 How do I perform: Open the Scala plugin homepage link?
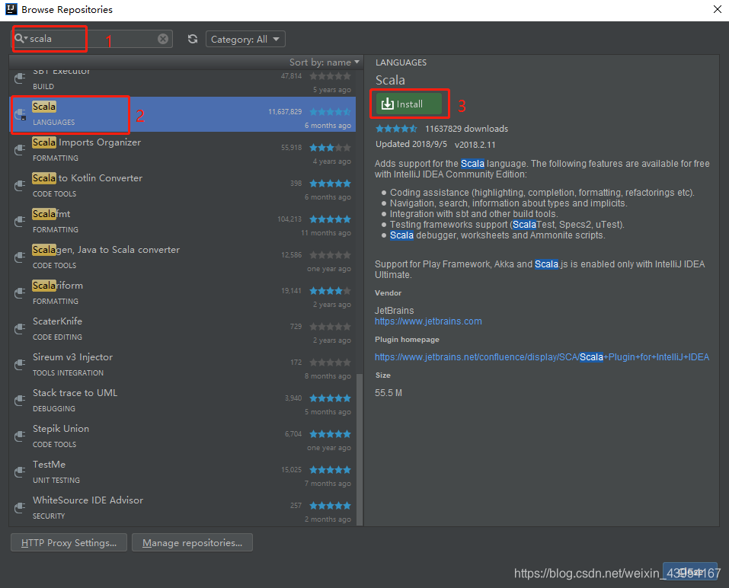[542, 357]
